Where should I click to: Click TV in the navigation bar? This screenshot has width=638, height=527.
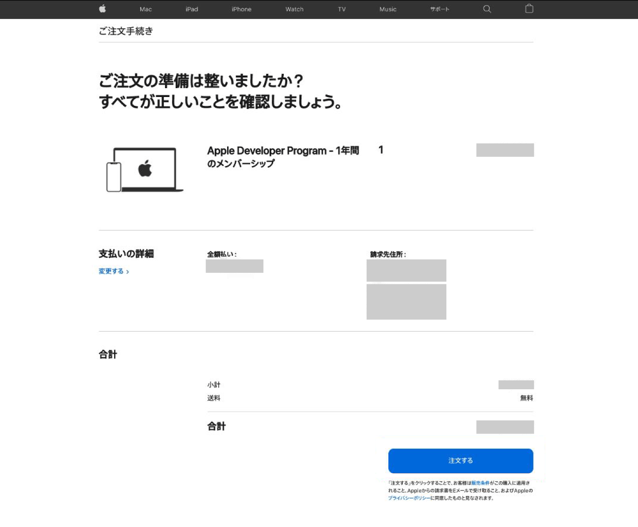coord(342,9)
